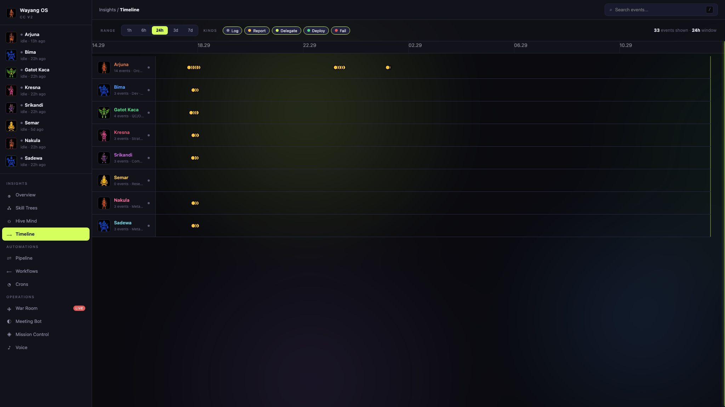725x407 pixels.
Task: Open Meeting Bot page
Action: click(46, 322)
